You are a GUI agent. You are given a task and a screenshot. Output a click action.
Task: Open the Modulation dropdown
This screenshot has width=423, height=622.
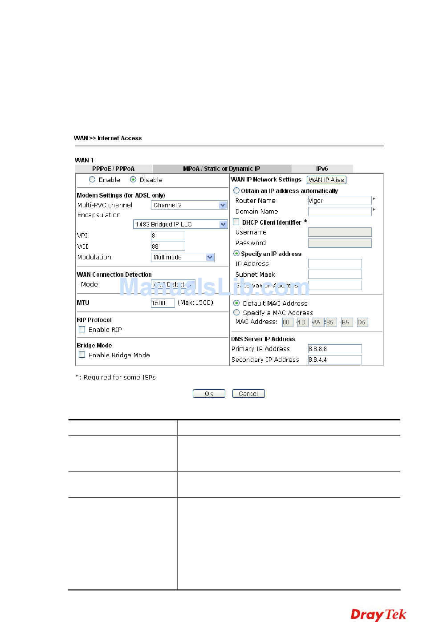(183, 257)
